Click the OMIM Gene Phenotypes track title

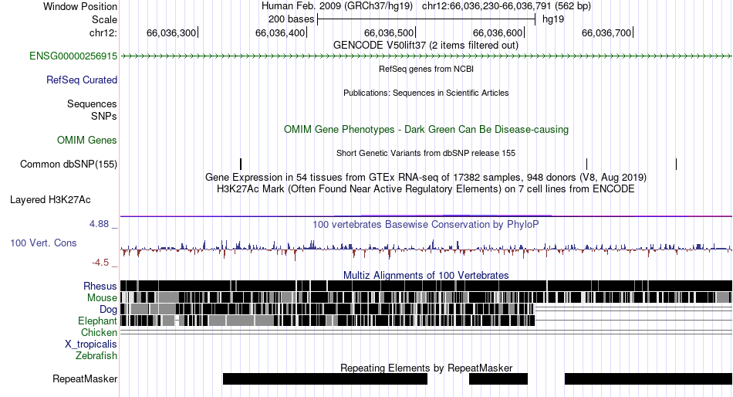[426, 130]
